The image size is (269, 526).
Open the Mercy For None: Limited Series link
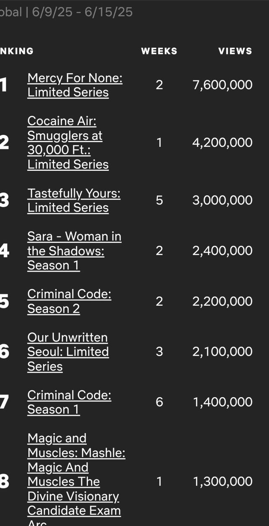75,85
